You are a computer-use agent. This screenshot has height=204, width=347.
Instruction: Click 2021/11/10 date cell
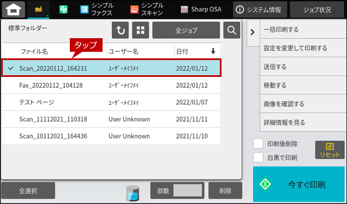coord(192,136)
